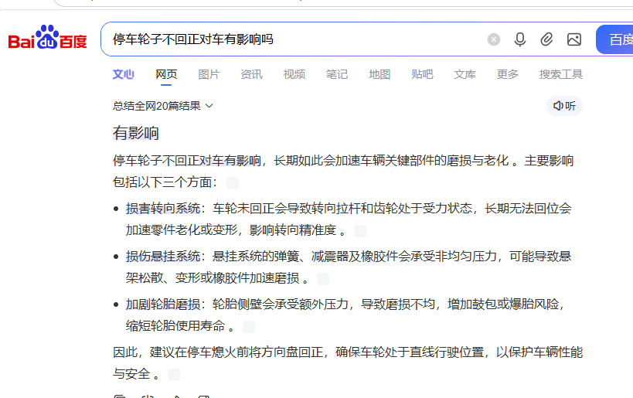The height and width of the screenshot is (398, 633).
Task: Click the 损伤悬挂系统 bullet text
Action: coord(163,257)
